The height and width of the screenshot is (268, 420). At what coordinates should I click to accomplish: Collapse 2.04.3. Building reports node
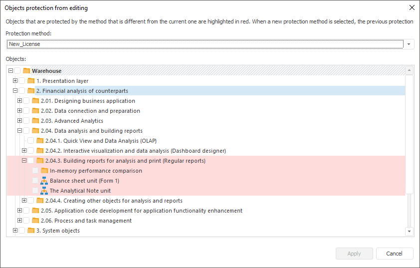point(24,161)
